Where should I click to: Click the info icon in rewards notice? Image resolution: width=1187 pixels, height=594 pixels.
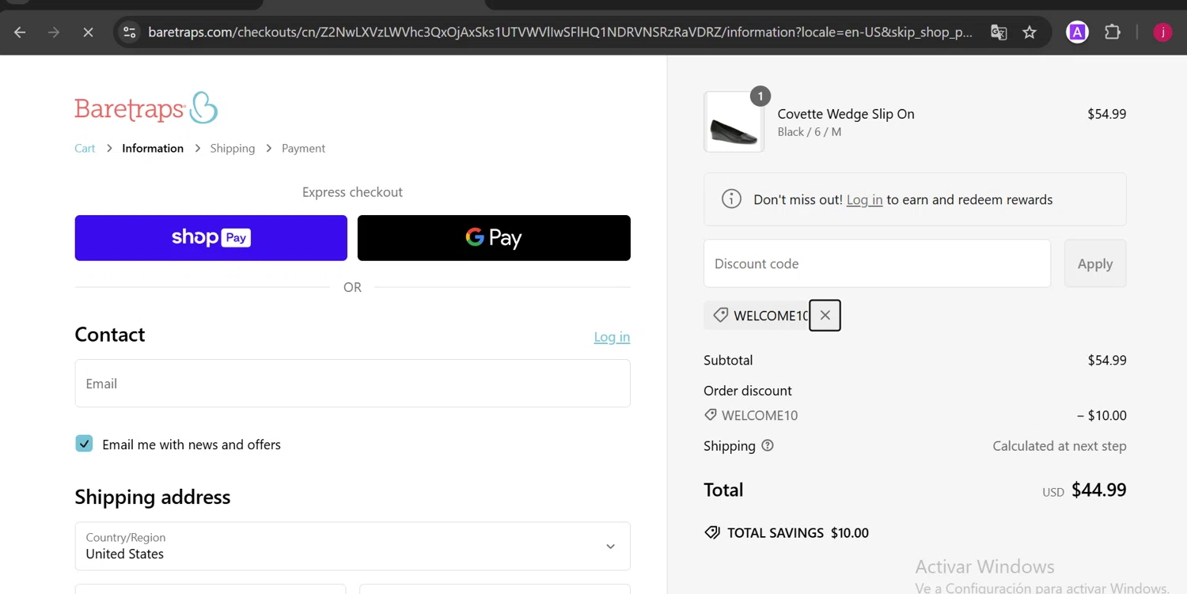(x=732, y=199)
